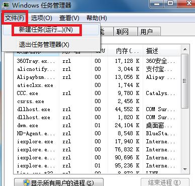This screenshot has width=195, height=186.
Task: Click the 桌面窗... description cell
Action: pyautogui.click(x=159, y=125)
